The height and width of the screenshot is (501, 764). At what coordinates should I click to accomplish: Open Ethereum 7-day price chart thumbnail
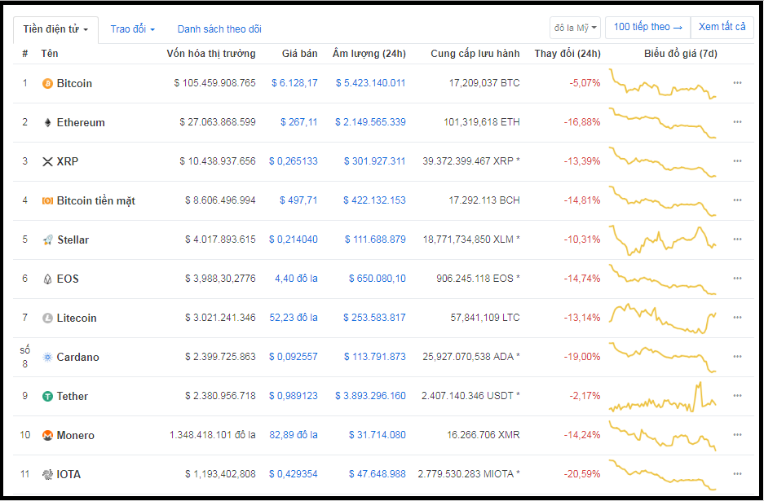[x=663, y=123]
